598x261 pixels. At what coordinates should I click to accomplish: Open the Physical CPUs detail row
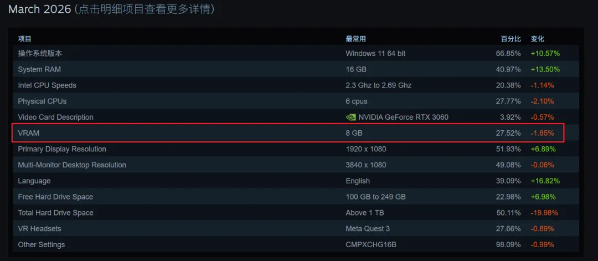click(x=296, y=101)
